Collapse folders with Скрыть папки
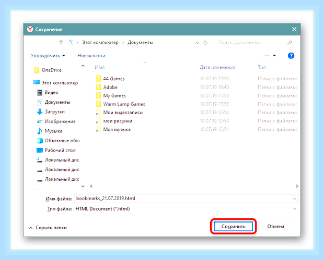The image size is (324, 260). pos(48,228)
